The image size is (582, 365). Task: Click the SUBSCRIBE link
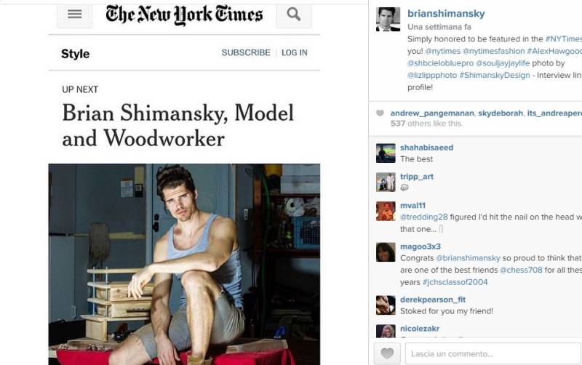tap(246, 52)
